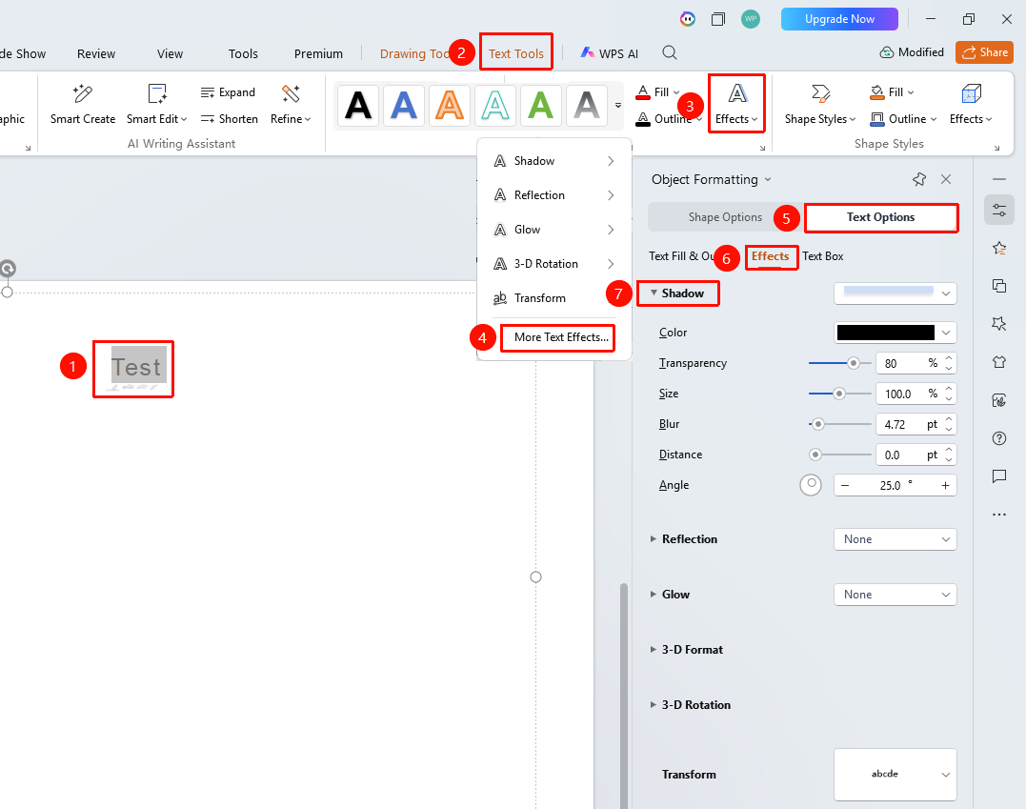The height and width of the screenshot is (809, 1026).
Task: Open Reflection submenu in Effects menu
Action: (554, 195)
